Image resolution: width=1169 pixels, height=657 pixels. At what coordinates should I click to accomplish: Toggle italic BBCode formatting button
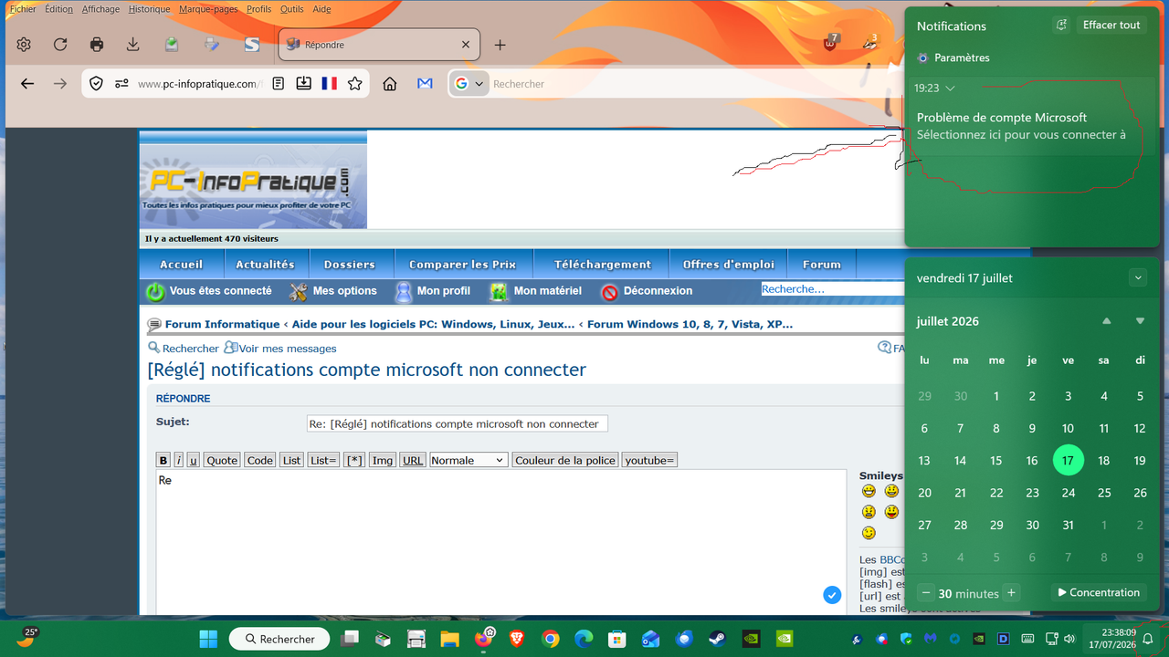[179, 460]
